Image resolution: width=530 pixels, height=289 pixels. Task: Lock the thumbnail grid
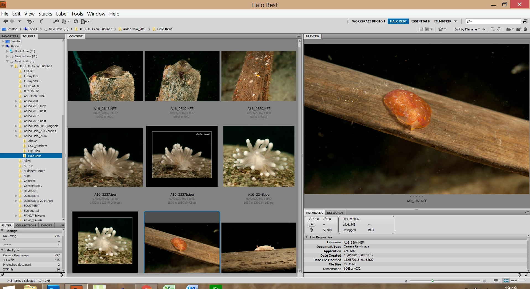(x=496, y=281)
